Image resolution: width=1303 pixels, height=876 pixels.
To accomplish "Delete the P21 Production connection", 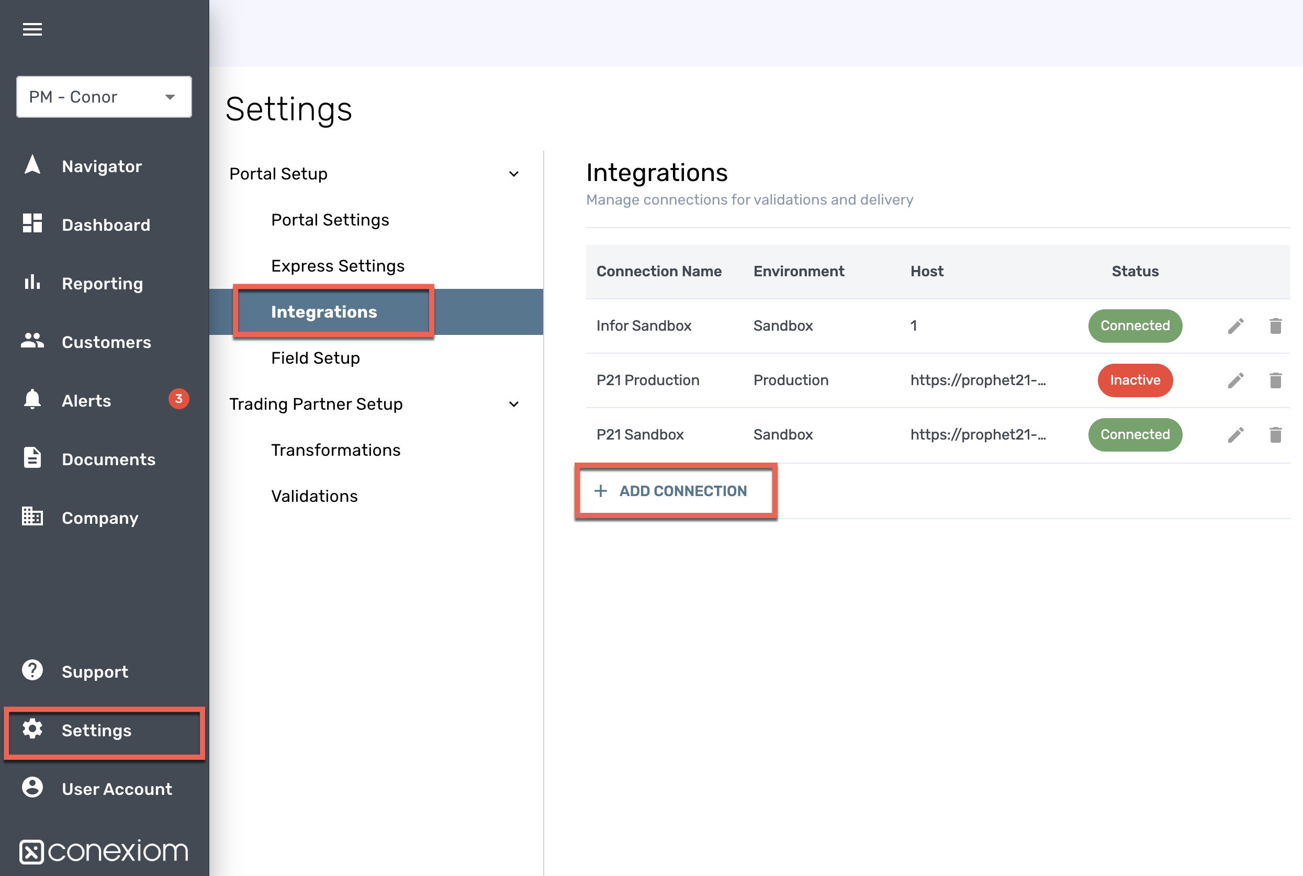I will coord(1275,380).
